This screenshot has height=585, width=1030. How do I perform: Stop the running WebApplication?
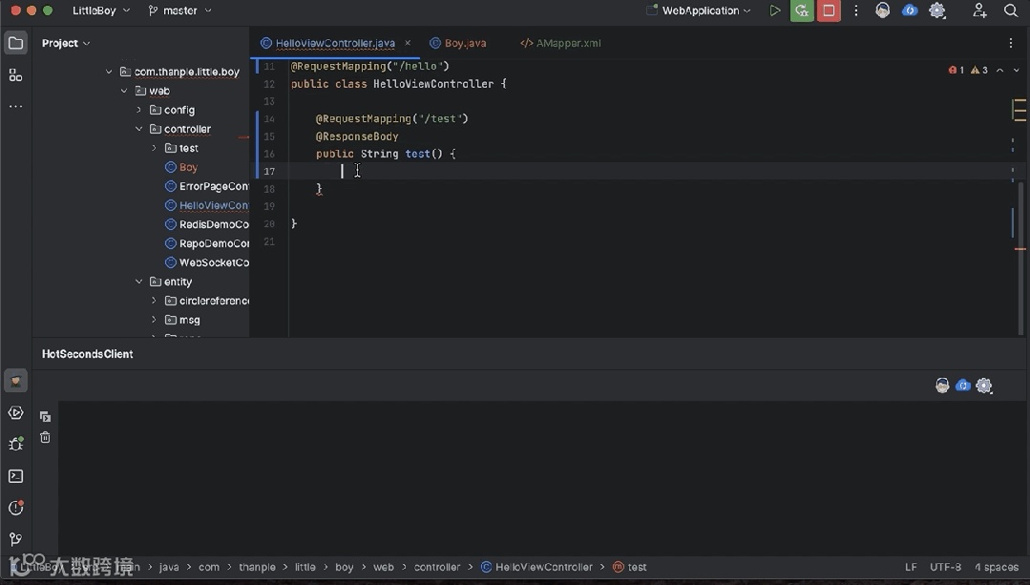829,11
